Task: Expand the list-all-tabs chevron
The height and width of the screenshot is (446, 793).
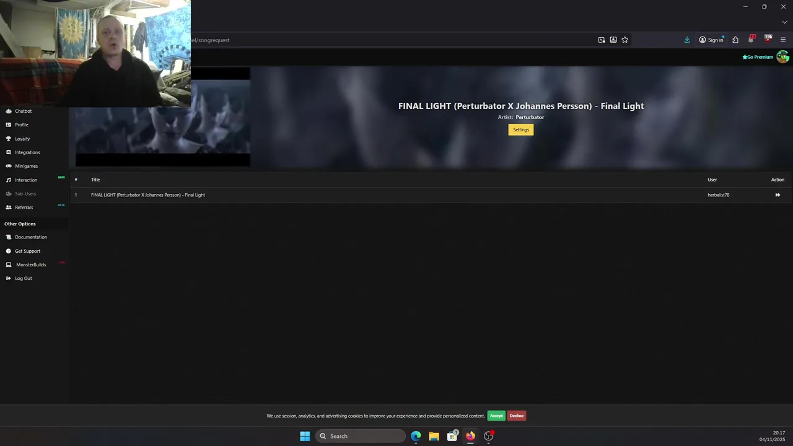Action: click(x=784, y=22)
